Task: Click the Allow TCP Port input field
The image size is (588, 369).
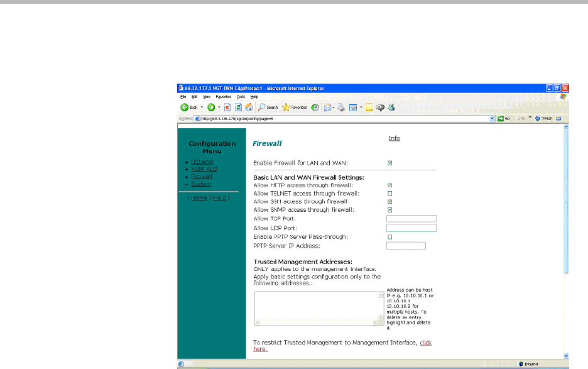Action: click(x=411, y=219)
